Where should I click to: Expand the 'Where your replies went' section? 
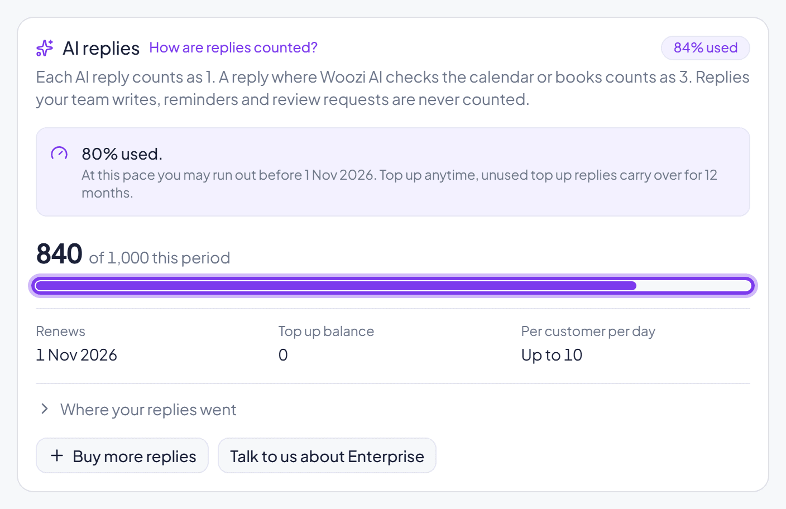click(136, 410)
